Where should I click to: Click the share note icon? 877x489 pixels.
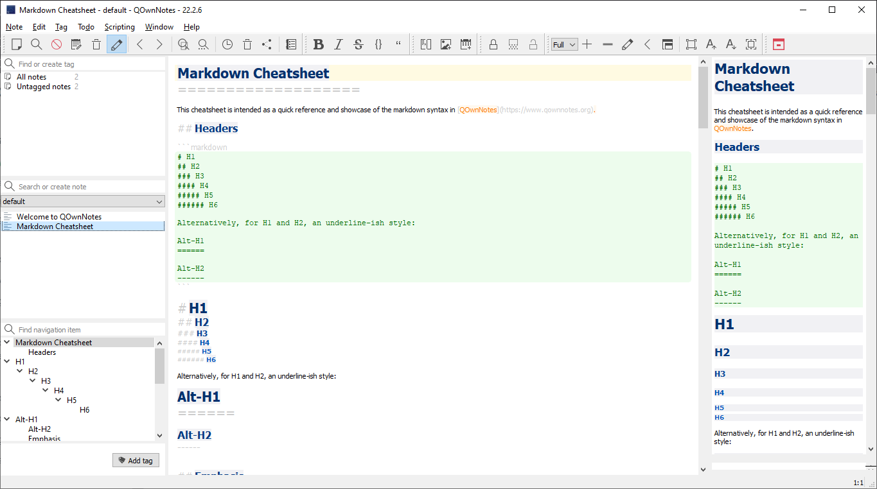point(267,44)
